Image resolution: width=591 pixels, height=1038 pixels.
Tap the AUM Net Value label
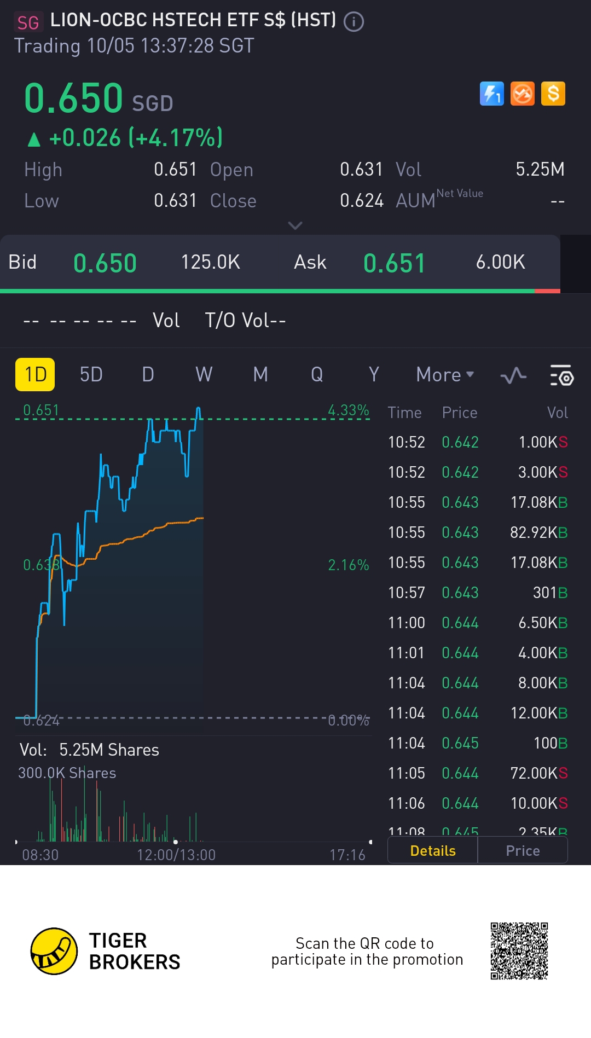[x=439, y=199]
